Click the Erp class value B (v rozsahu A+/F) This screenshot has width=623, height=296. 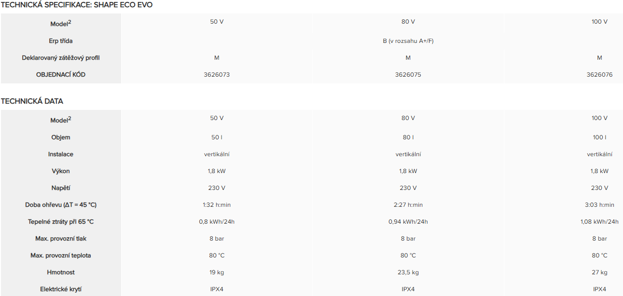point(408,41)
